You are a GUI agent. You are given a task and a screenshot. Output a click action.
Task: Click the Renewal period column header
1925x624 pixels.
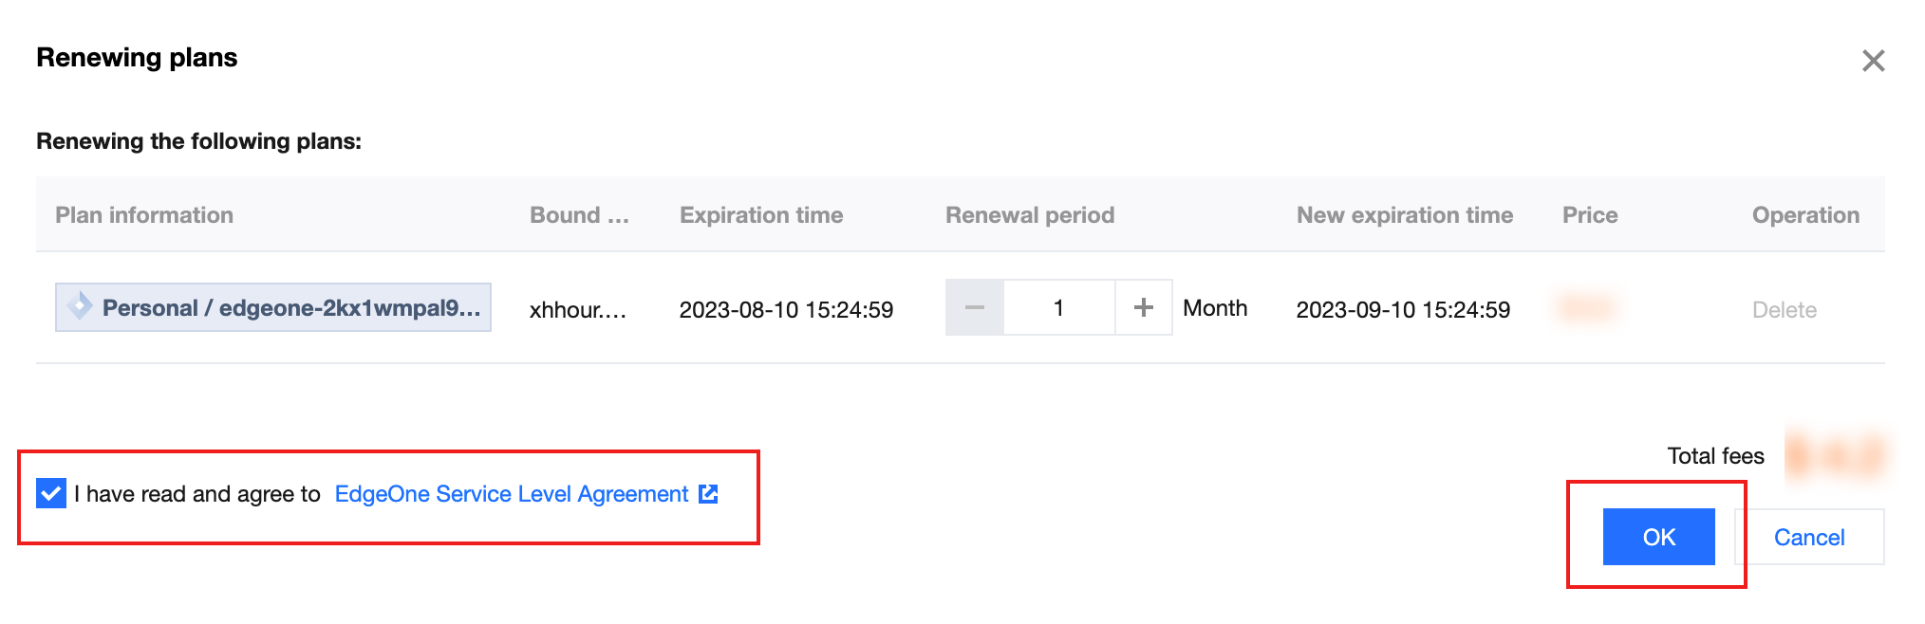(x=1030, y=215)
